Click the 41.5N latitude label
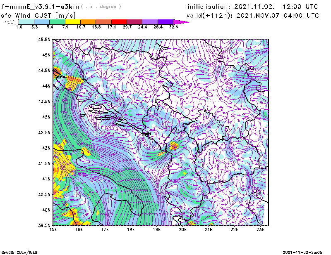The image size is (331, 255). tap(44, 163)
